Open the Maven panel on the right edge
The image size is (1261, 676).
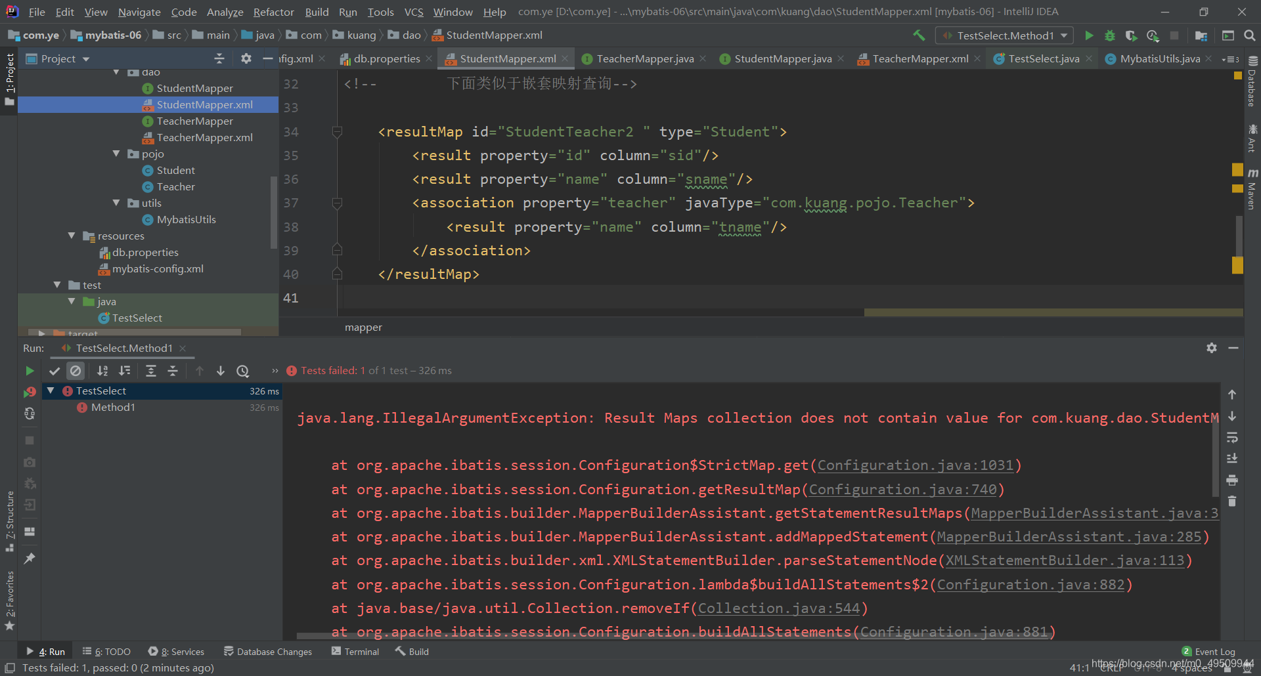(1253, 194)
